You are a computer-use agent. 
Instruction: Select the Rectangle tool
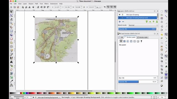[x=11, y=31]
